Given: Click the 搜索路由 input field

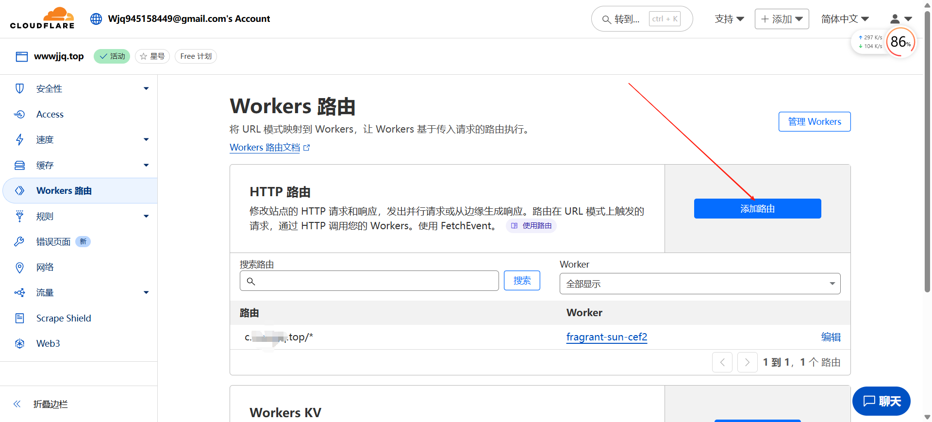Looking at the screenshot, I should [369, 281].
